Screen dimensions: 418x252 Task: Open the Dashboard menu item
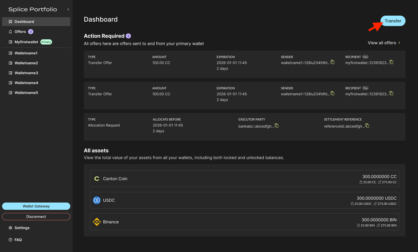tap(36, 22)
